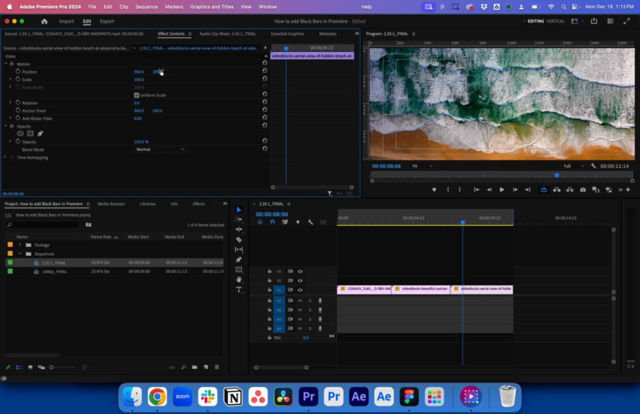Toggle Motion effect fx switch
640x414 pixels.
tap(12, 64)
